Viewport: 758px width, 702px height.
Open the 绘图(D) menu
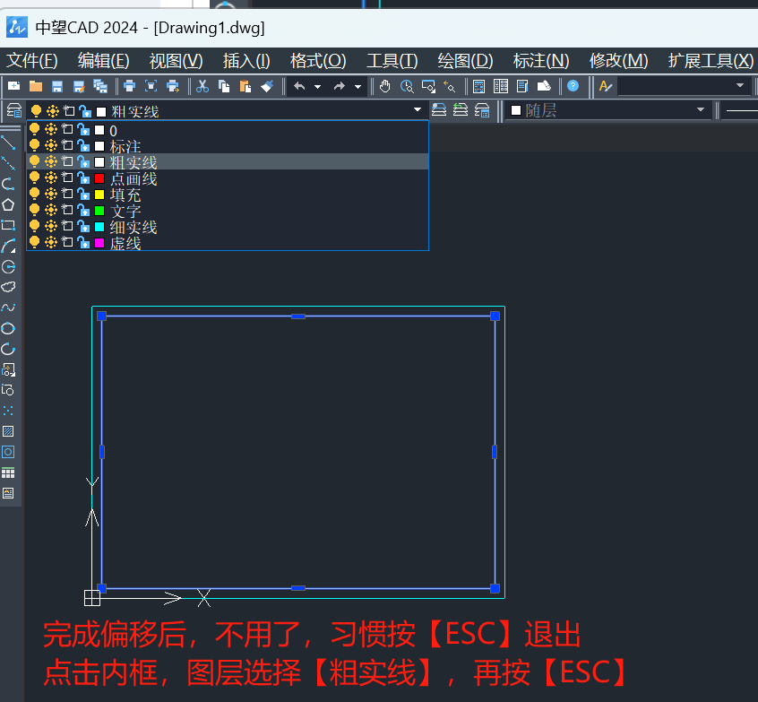click(465, 61)
